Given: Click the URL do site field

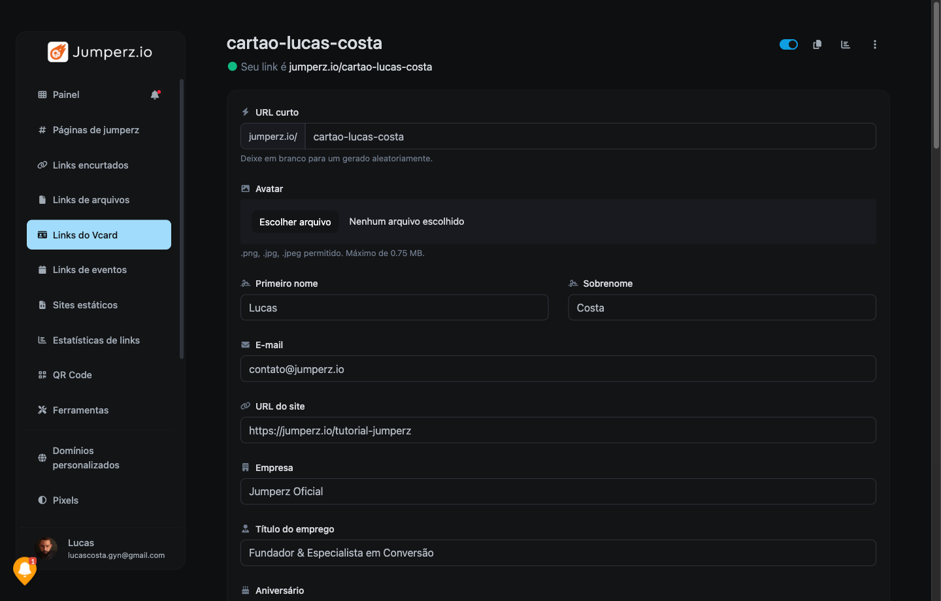Looking at the screenshot, I should point(558,430).
